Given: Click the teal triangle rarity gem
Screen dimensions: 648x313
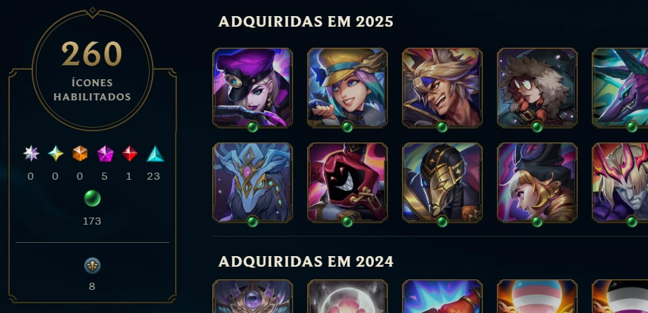Looking at the screenshot, I should tap(155, 154).
